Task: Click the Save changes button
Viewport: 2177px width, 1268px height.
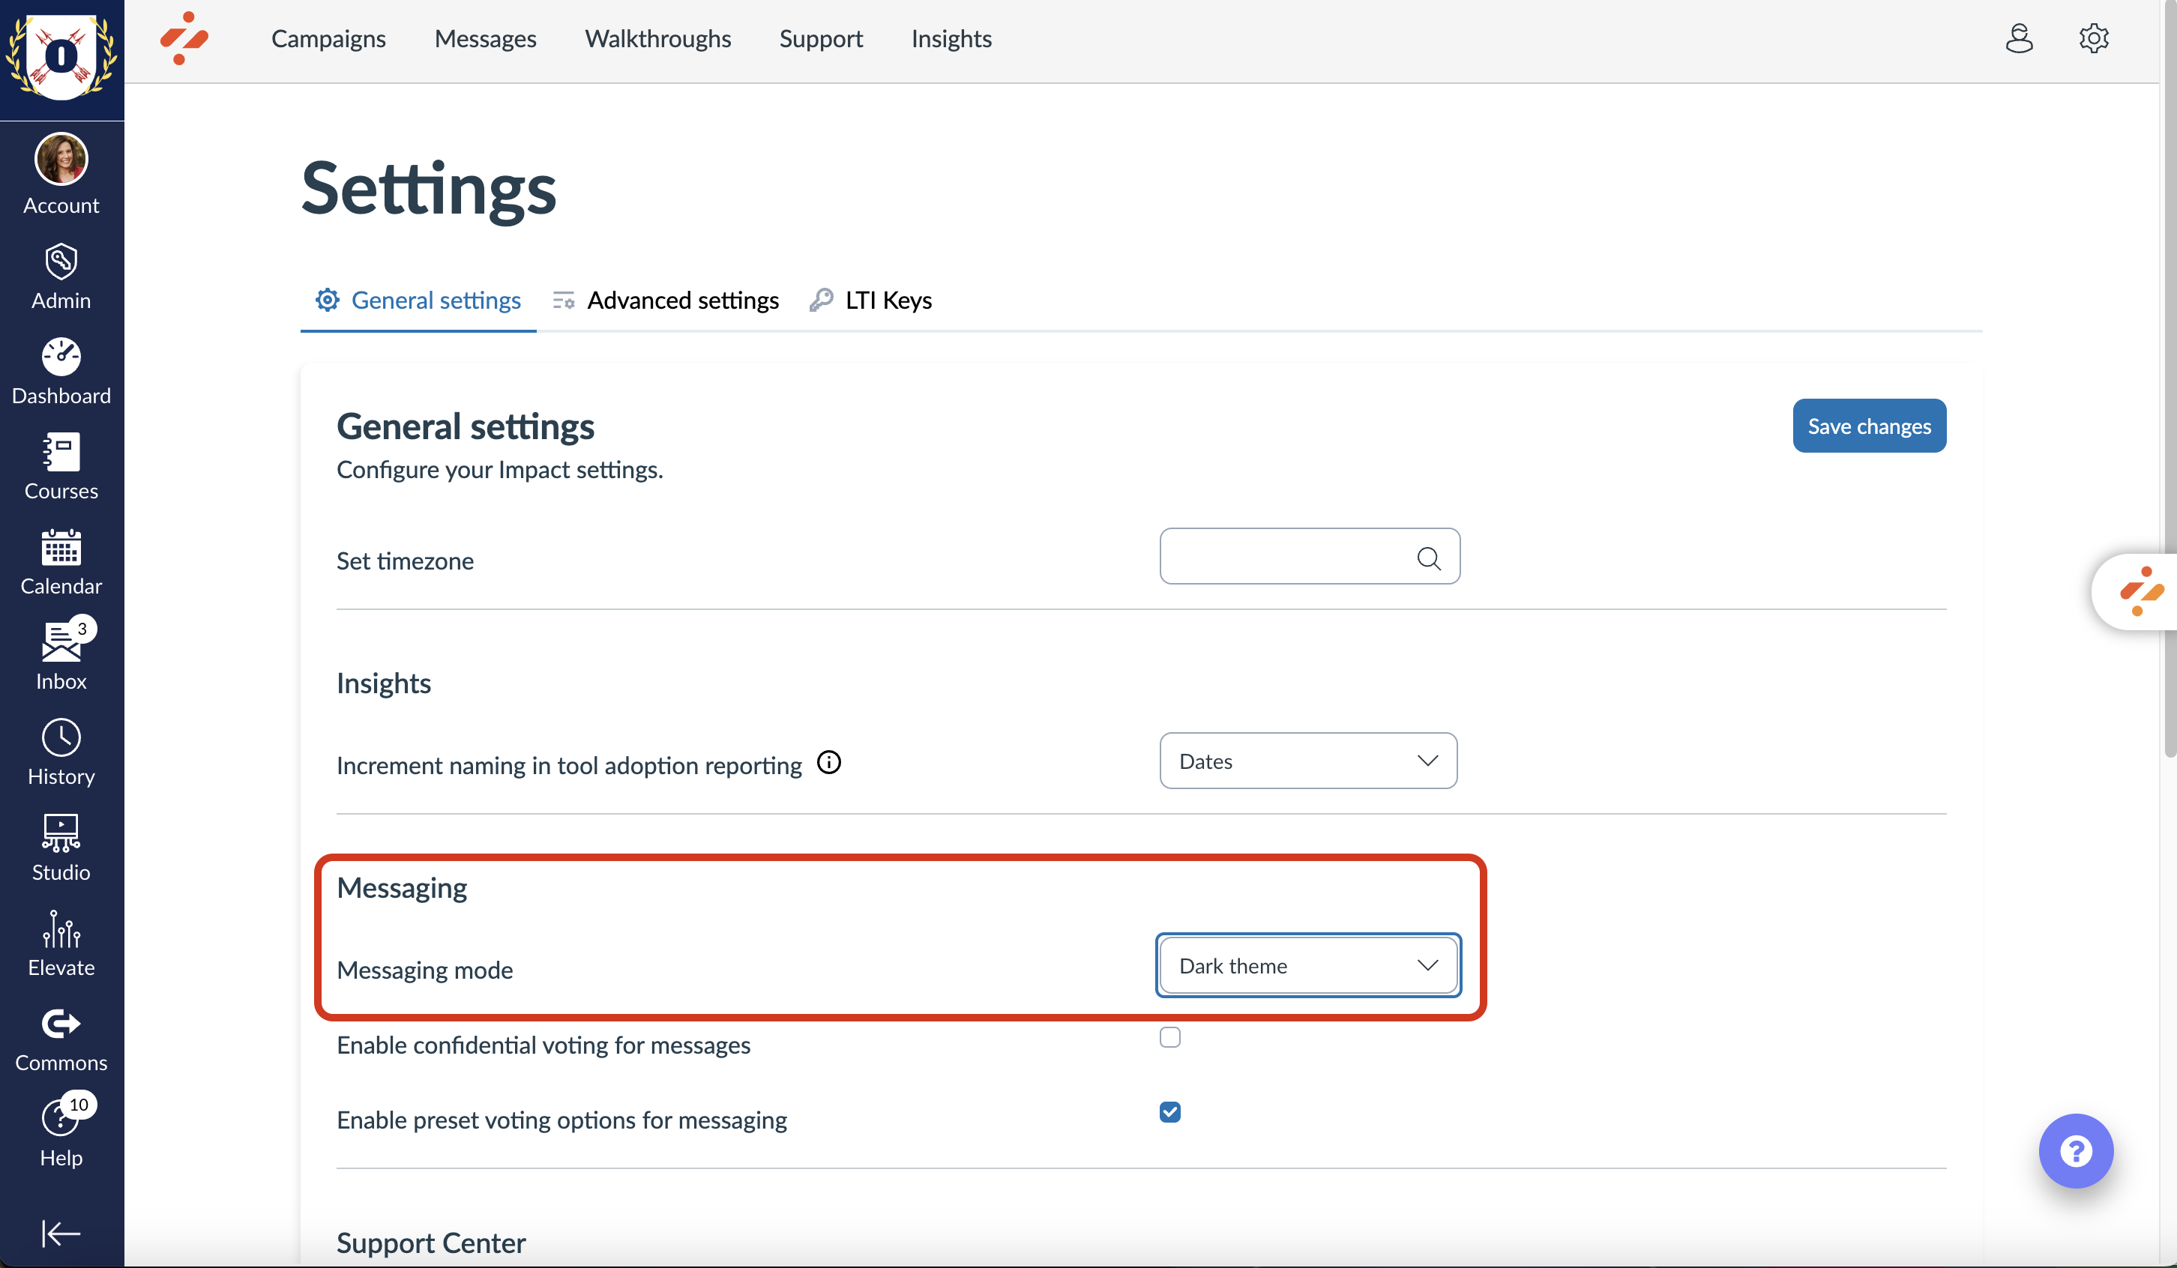Action: point(1869,426)
